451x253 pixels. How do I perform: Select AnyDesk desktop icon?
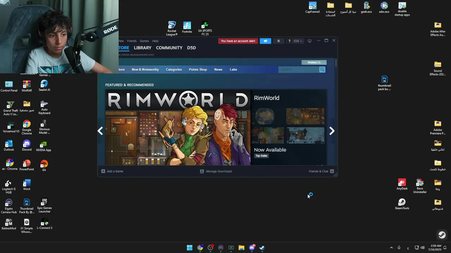402,184
